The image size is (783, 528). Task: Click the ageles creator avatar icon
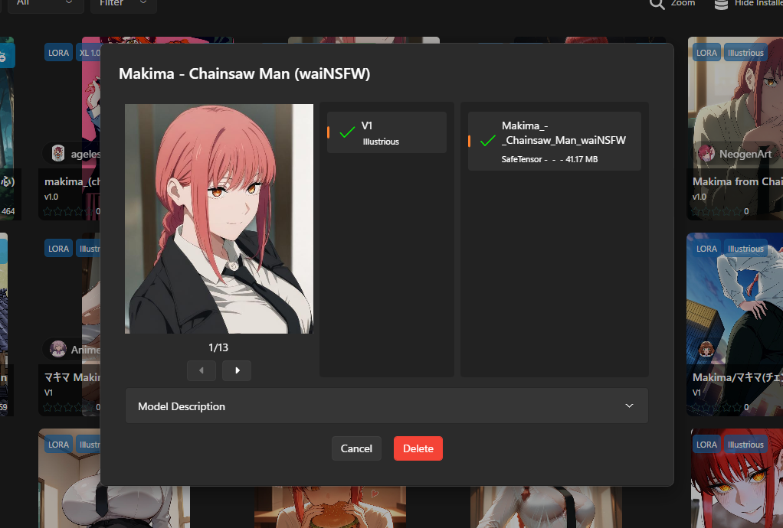pyautogui.click(x=58, y=153)
